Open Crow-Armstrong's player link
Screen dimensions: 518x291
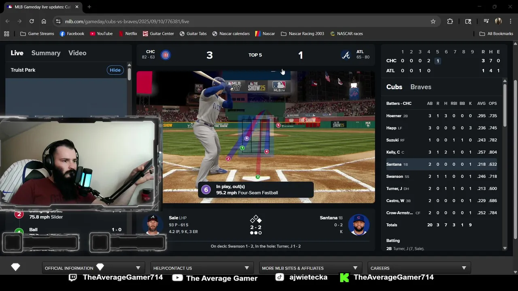399,213
